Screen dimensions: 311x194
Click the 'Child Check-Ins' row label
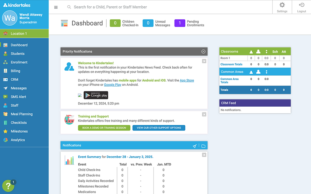coord(89,170)
